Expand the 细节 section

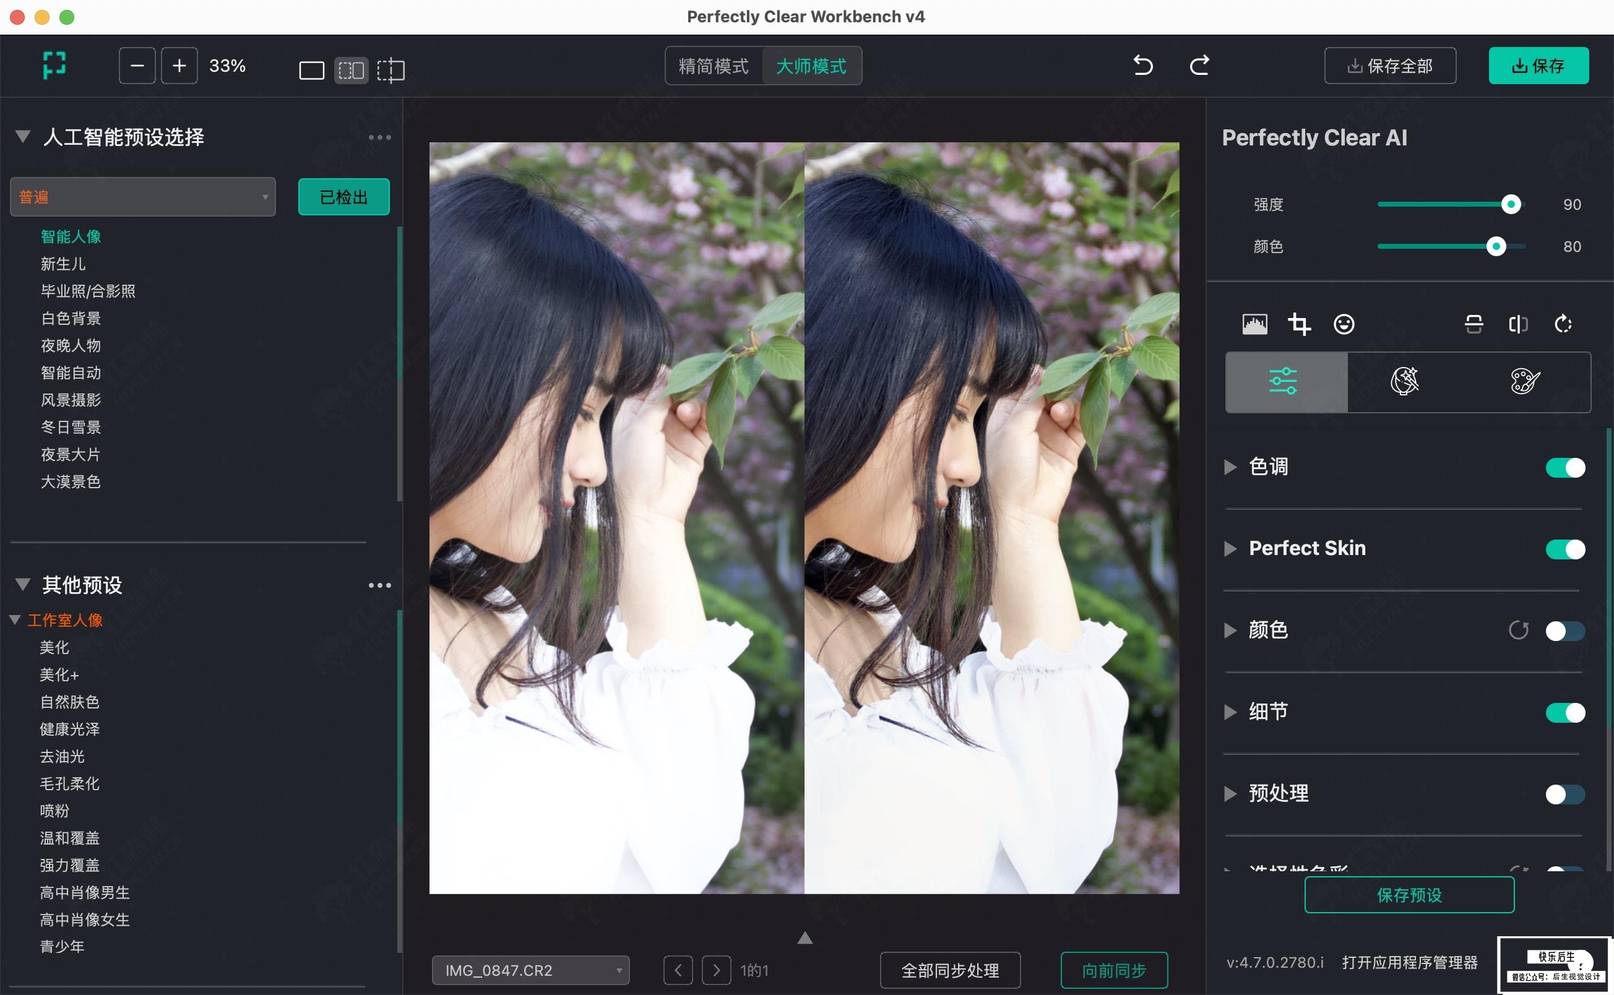pos(1230,712)
